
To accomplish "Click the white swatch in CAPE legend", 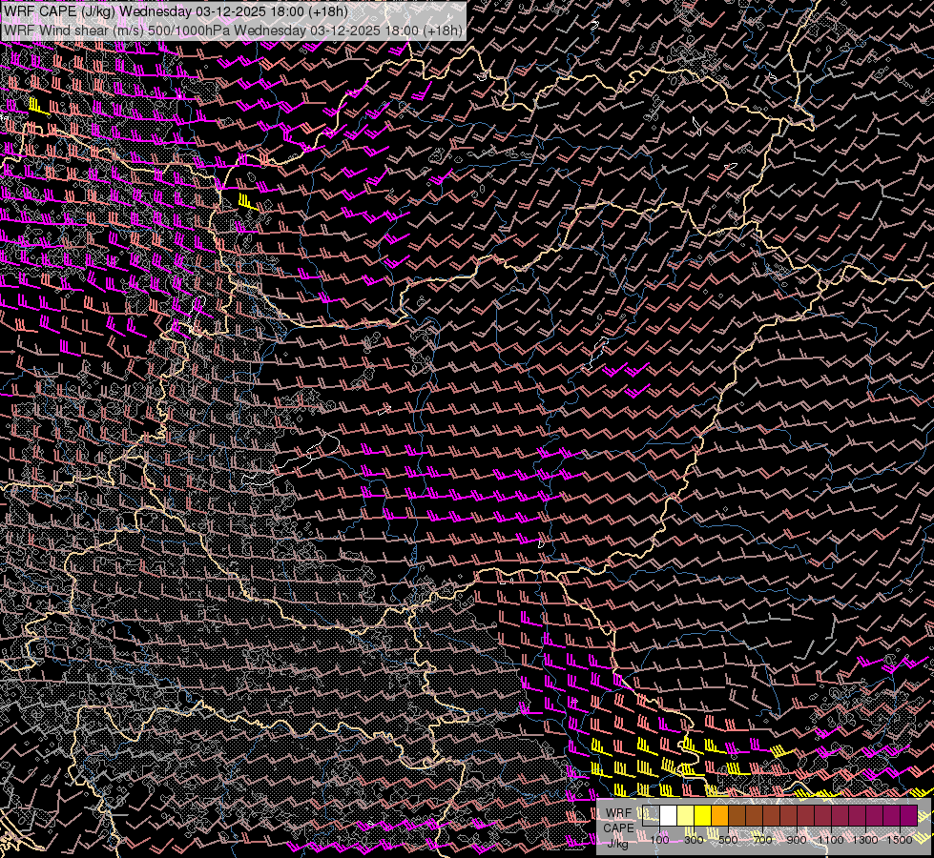I will point(669,816).
